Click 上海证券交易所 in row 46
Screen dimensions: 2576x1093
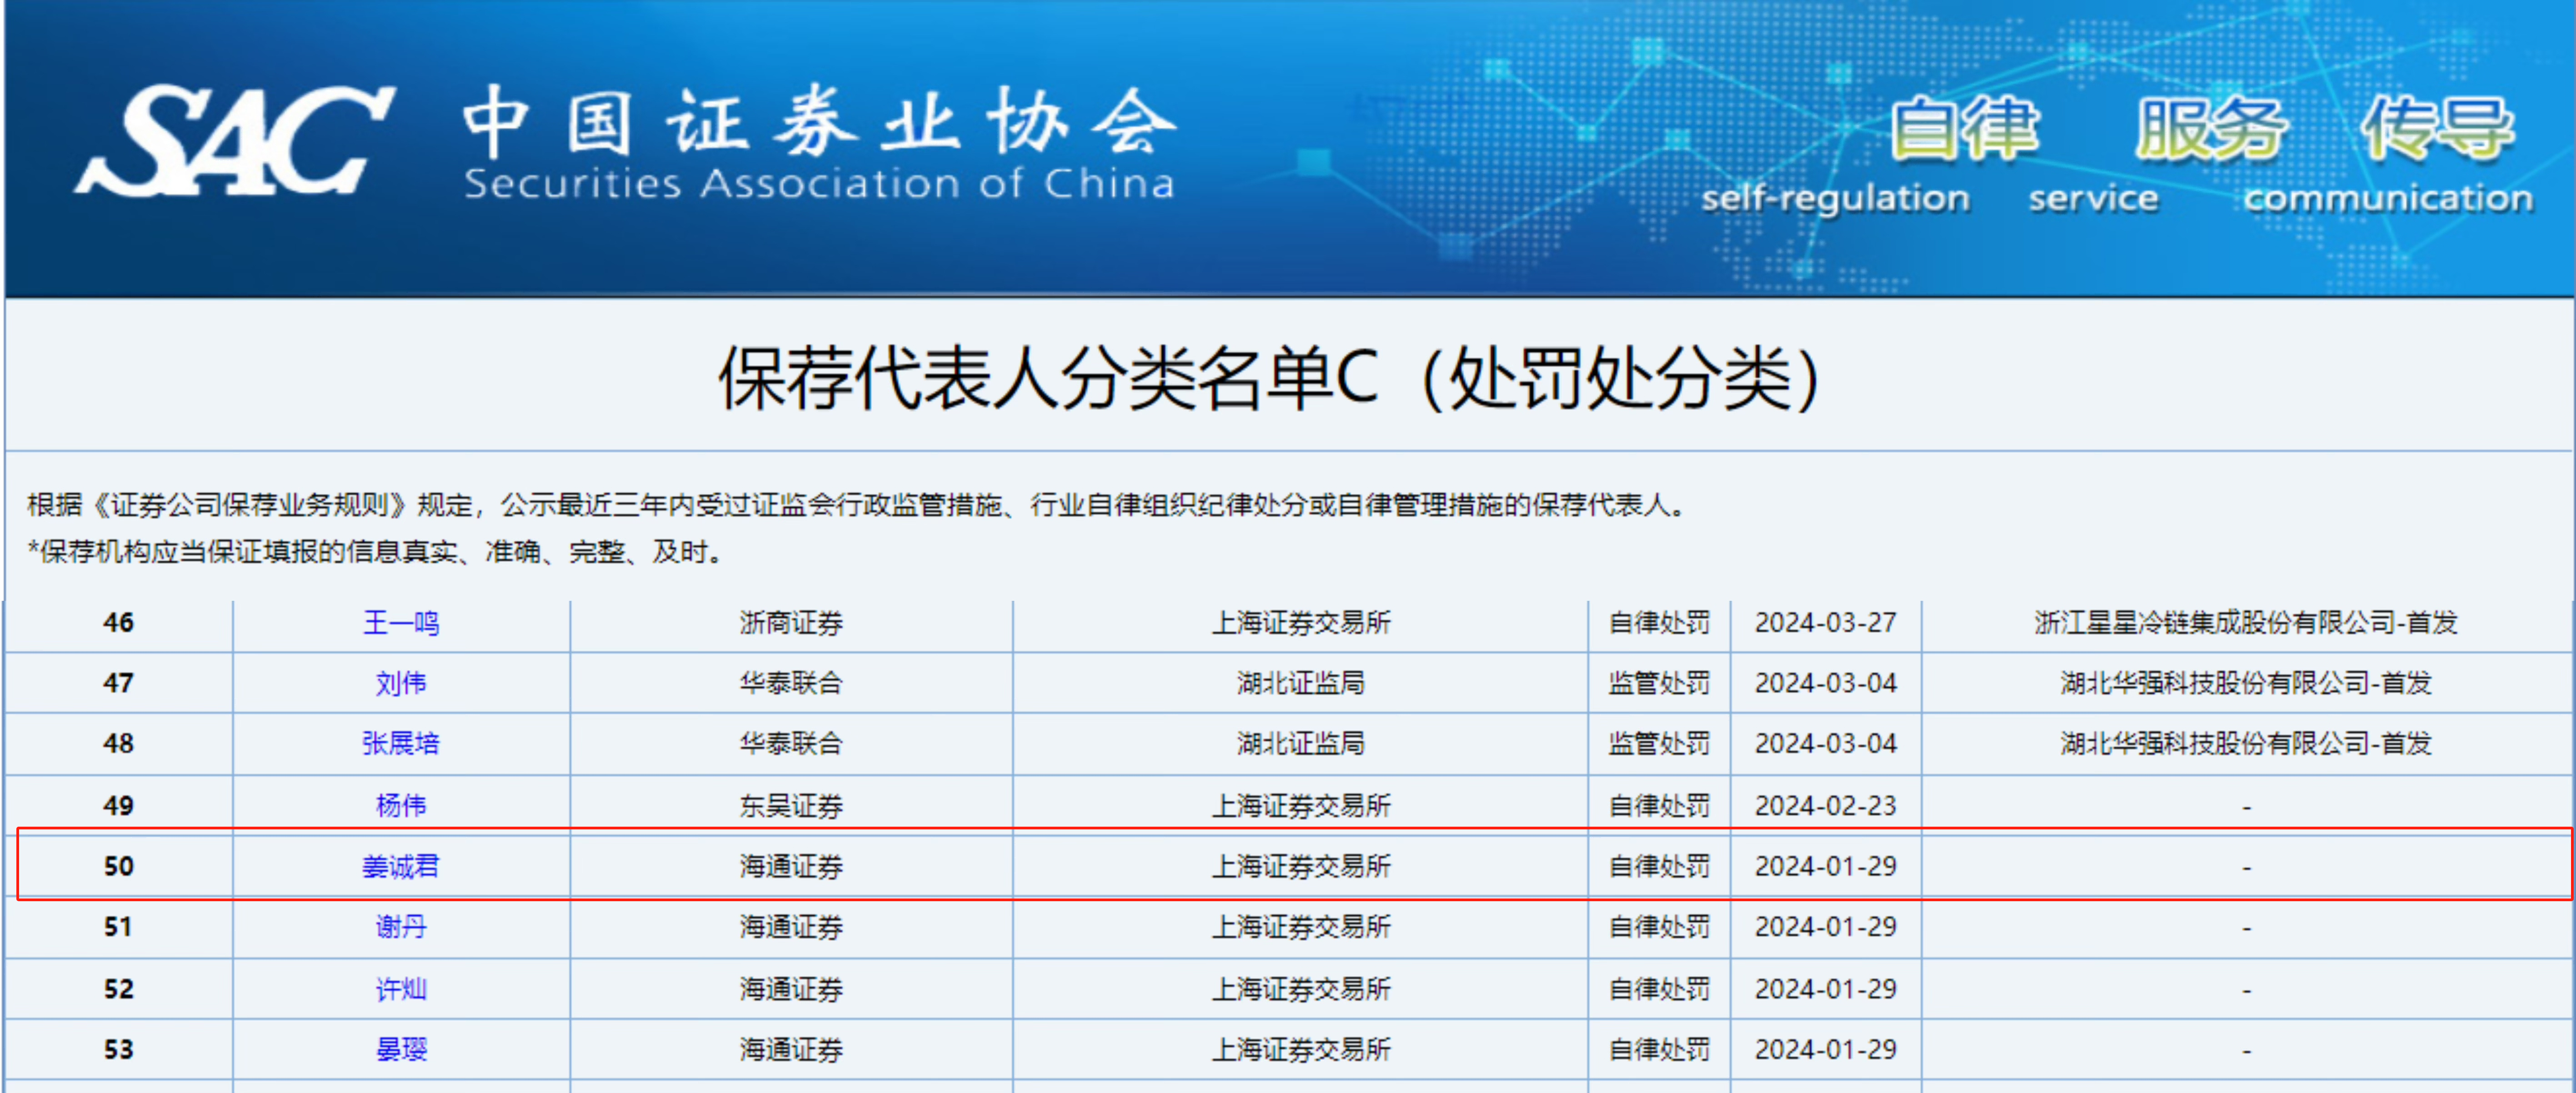click(x=1301, y=623)
